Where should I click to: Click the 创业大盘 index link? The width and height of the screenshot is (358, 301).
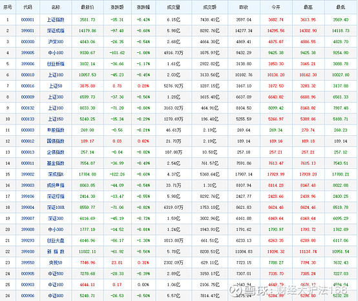coord(56,240)
